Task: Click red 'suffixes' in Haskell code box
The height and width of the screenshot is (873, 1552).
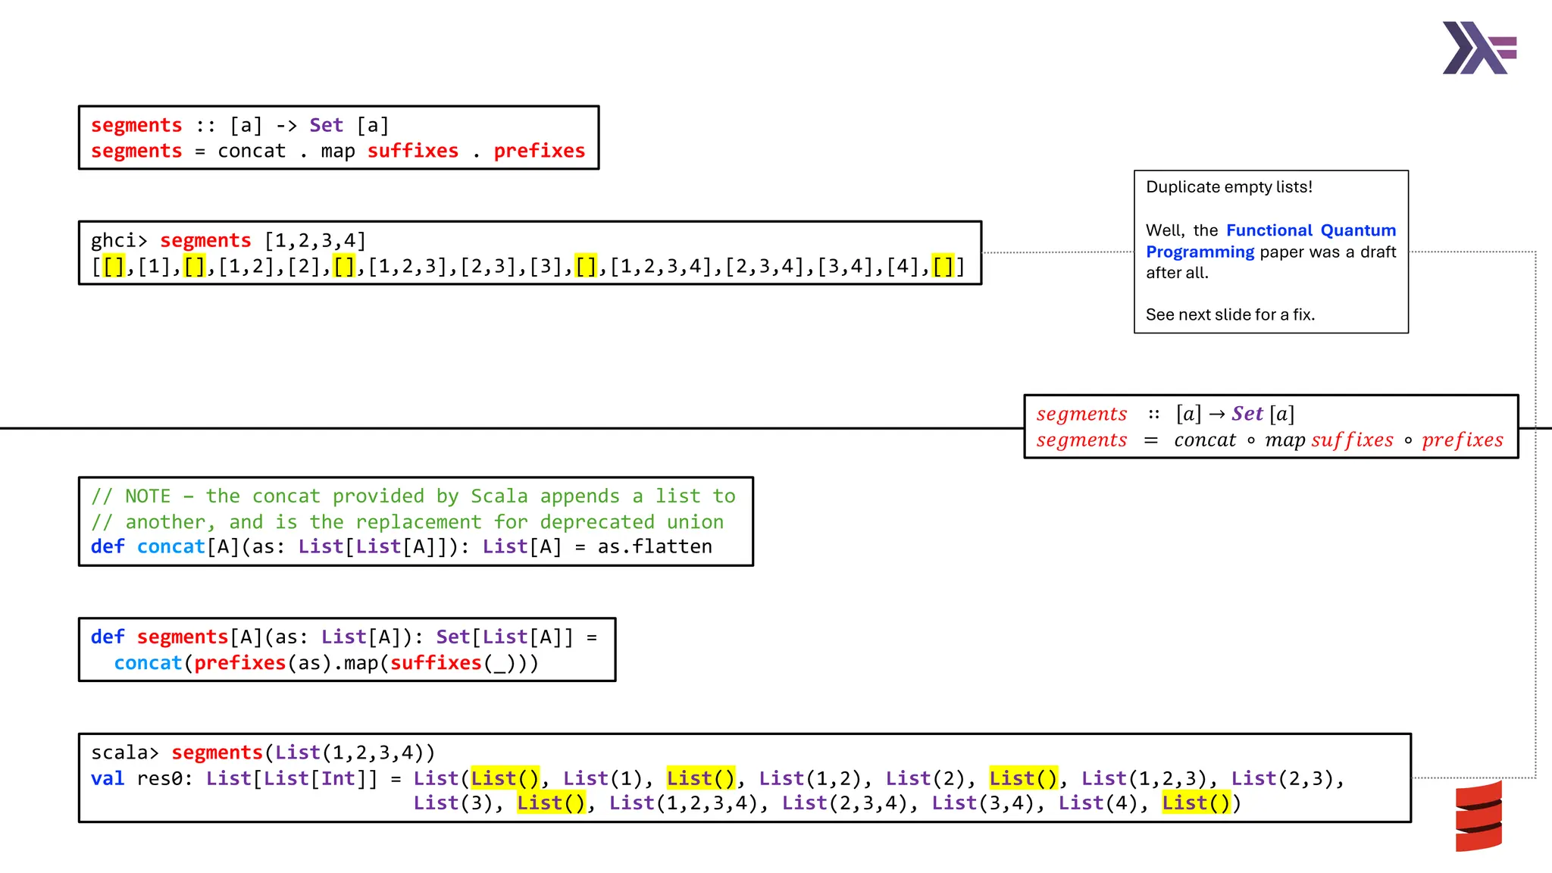Action: [x=412, y=152]
